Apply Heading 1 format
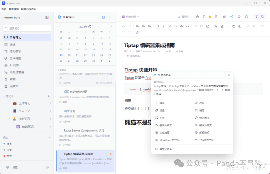This screenshot has width=270, height=174. 137,26
